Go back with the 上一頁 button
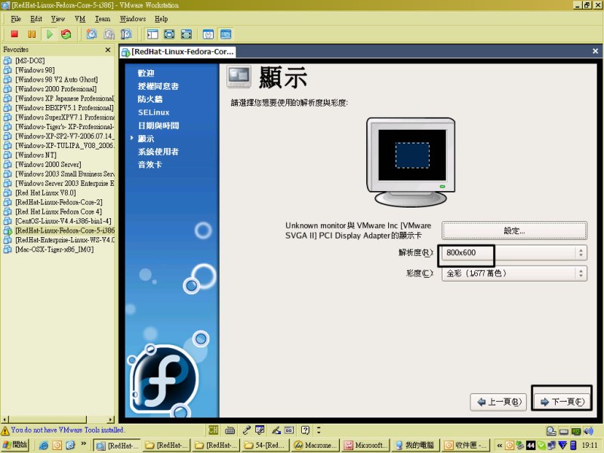 pyautogui.click(x=498, y=402)
